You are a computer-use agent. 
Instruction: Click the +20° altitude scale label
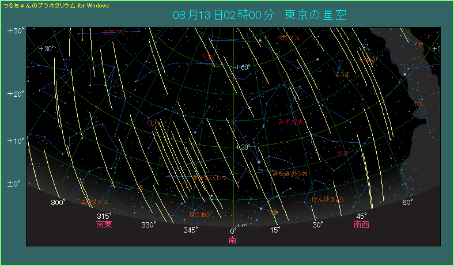(x=14, y=94)
